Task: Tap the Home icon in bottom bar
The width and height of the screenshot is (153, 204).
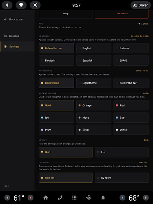Action: click(x=46, y=197)
